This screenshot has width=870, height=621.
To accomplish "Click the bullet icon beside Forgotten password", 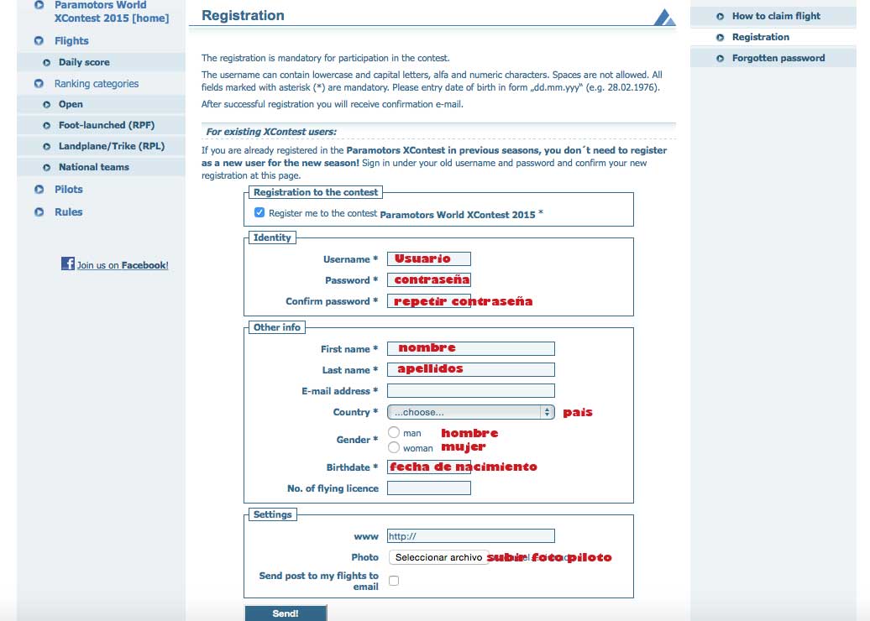I will tap(720, 58).
